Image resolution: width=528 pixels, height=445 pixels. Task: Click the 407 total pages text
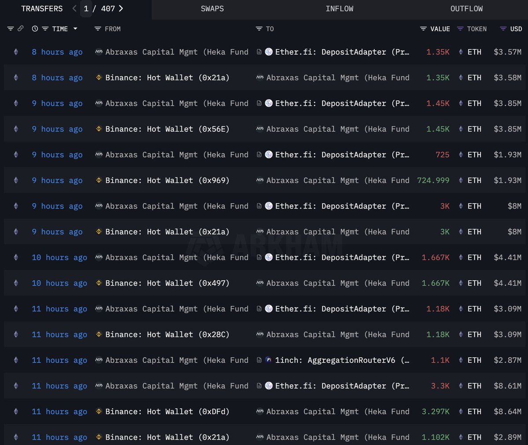(108, 9)
